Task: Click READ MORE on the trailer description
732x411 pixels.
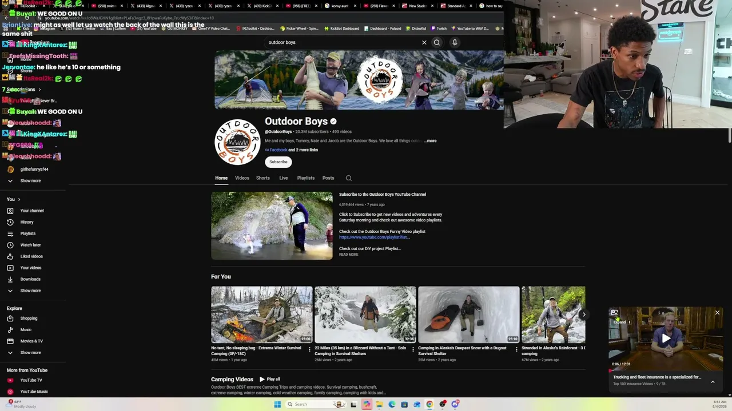Action: [349, 255]
